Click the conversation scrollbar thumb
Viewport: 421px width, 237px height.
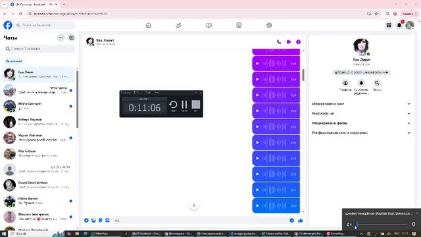pyautogui.click(x=303, y=74)
